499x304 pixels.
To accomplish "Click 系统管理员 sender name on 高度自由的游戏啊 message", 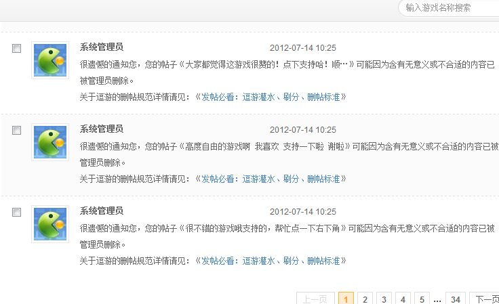I will (x=102, y=129).
